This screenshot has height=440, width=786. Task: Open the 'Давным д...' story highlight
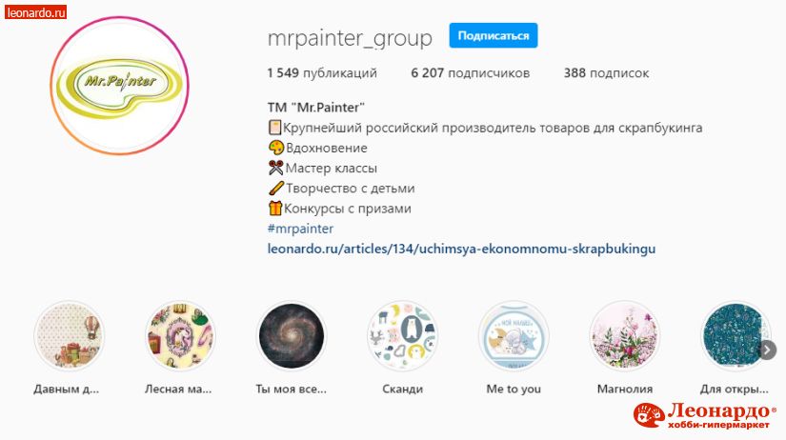69,336
